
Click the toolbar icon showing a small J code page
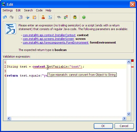[x=50, y=17]
